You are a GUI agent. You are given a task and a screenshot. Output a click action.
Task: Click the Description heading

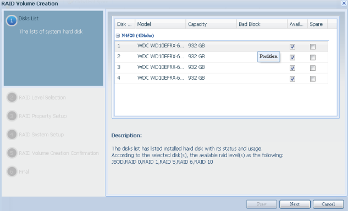[x=126, y=135]
